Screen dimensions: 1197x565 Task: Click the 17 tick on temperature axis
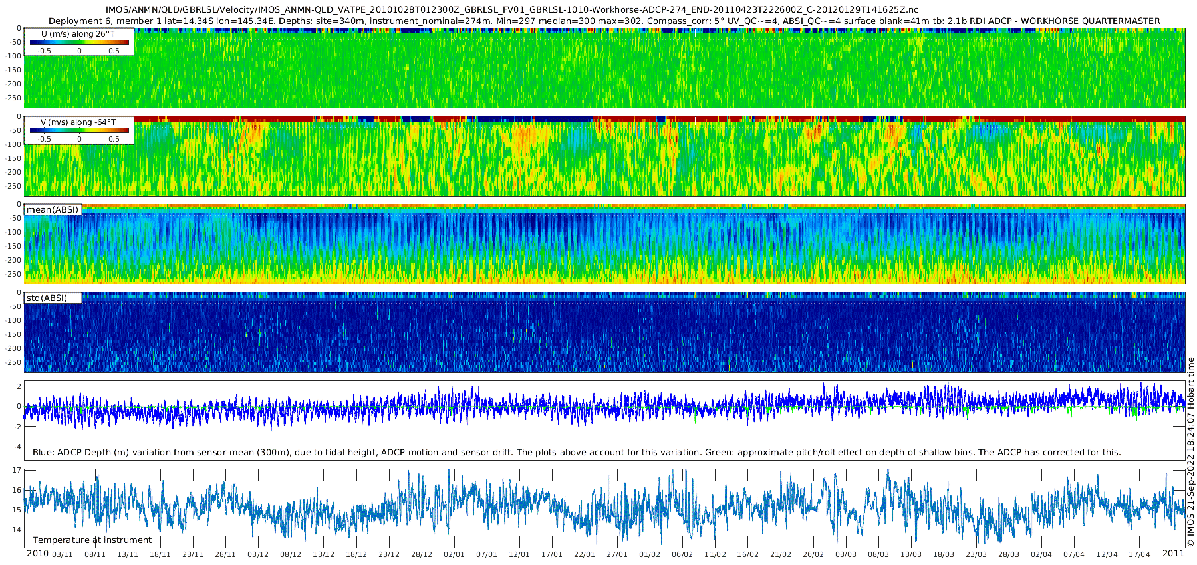point(17,470)
